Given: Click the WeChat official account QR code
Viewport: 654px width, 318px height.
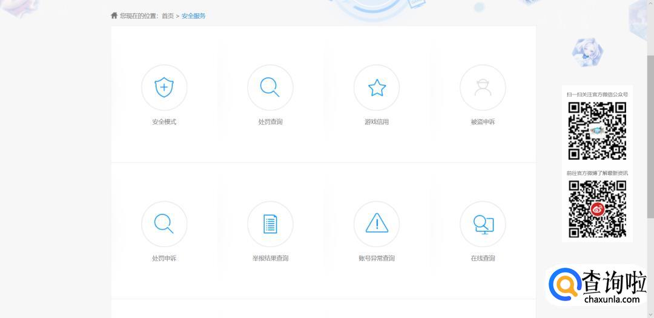Looking at the screenshot, I should [597, 131].
